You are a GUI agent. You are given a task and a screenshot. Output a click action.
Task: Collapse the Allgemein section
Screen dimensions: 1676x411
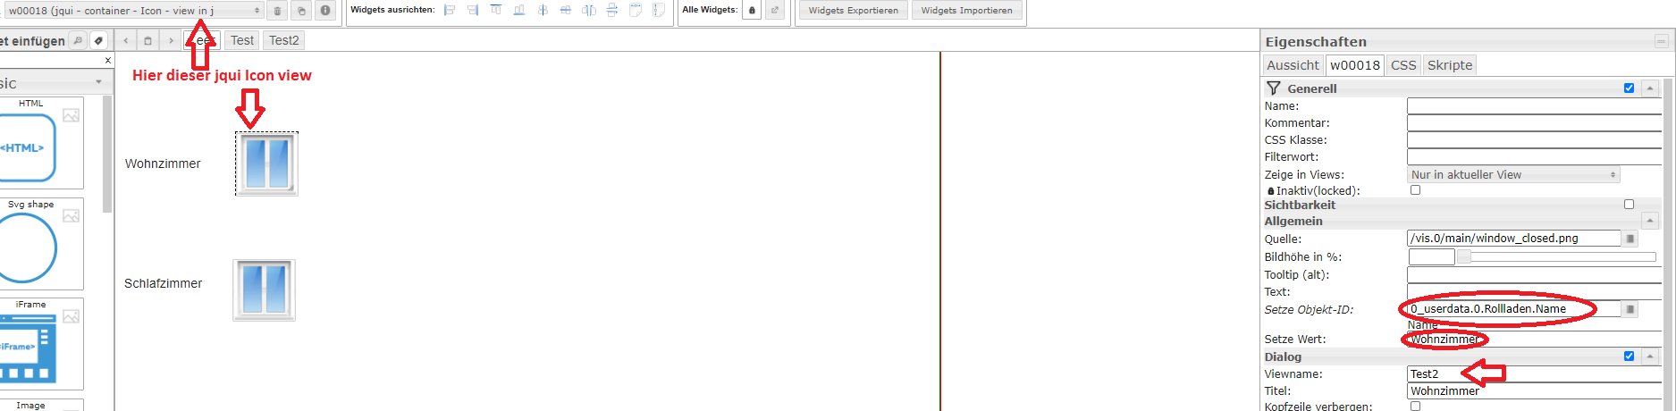click(x=1650, y=221)
